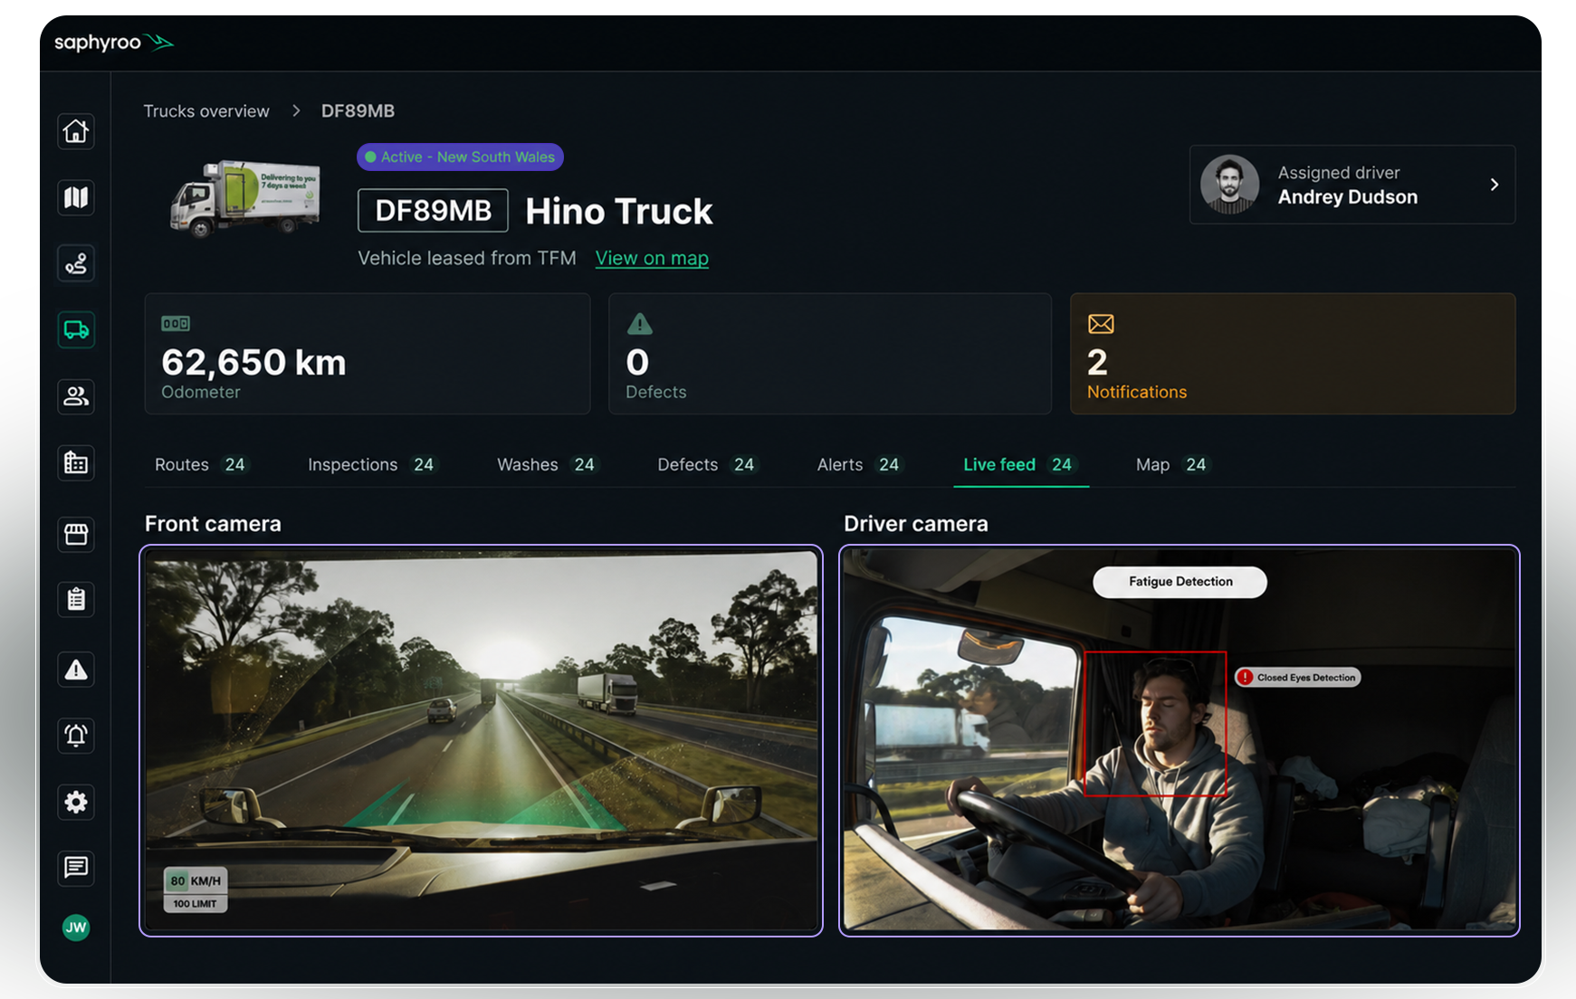This screenshot has height=999, width=1576.
Task: Open the settings gear sidebar icon
Action: [x=76, y=802]
